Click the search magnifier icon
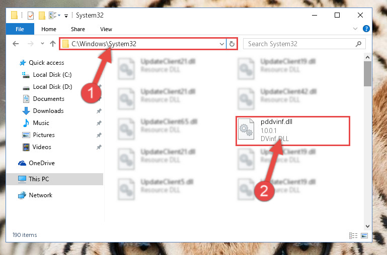The height and width of the screenshot is (255, 387). [358, 44]
